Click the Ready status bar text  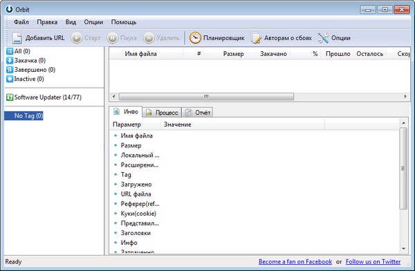pos(13,262)
